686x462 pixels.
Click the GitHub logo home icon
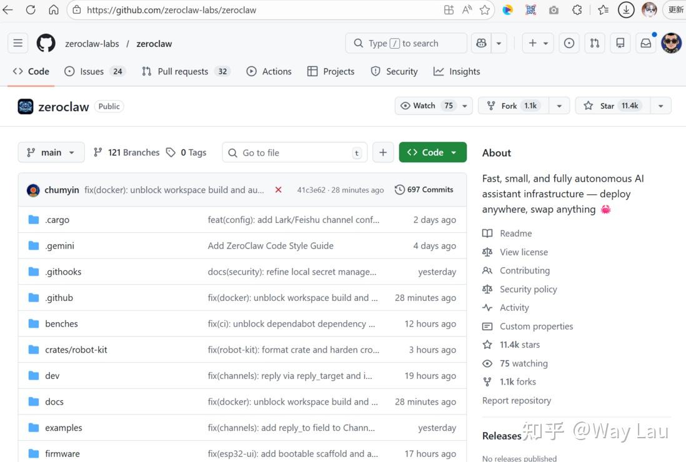click(x=46, y=43)
